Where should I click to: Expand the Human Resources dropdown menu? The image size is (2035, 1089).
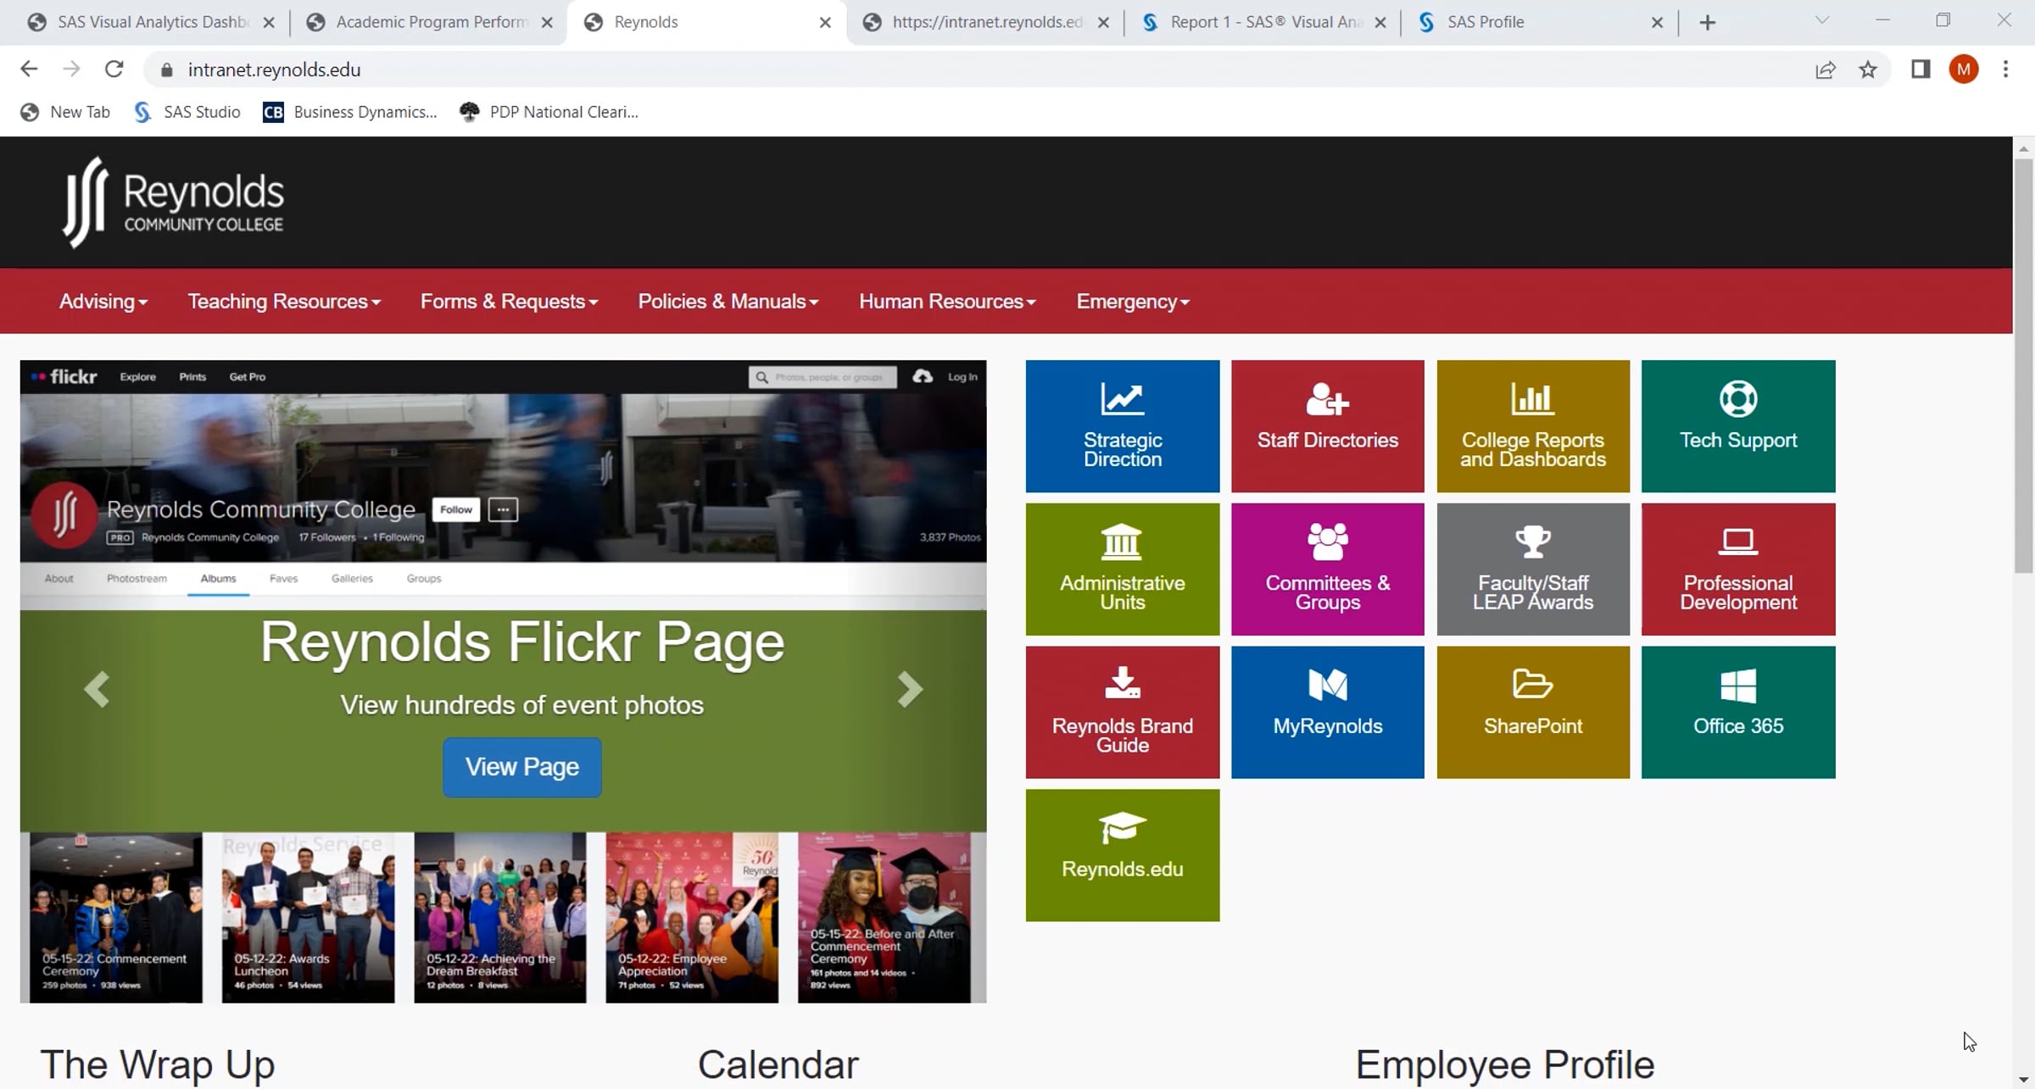[947, 302]
